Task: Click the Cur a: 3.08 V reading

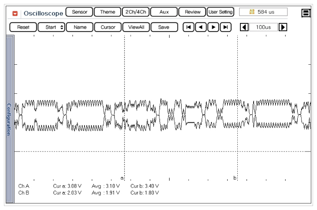Action: tap(67, 186)
